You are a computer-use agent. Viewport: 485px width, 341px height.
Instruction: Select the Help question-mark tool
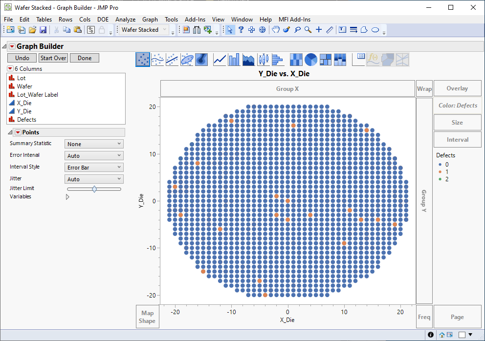[241, 30]
